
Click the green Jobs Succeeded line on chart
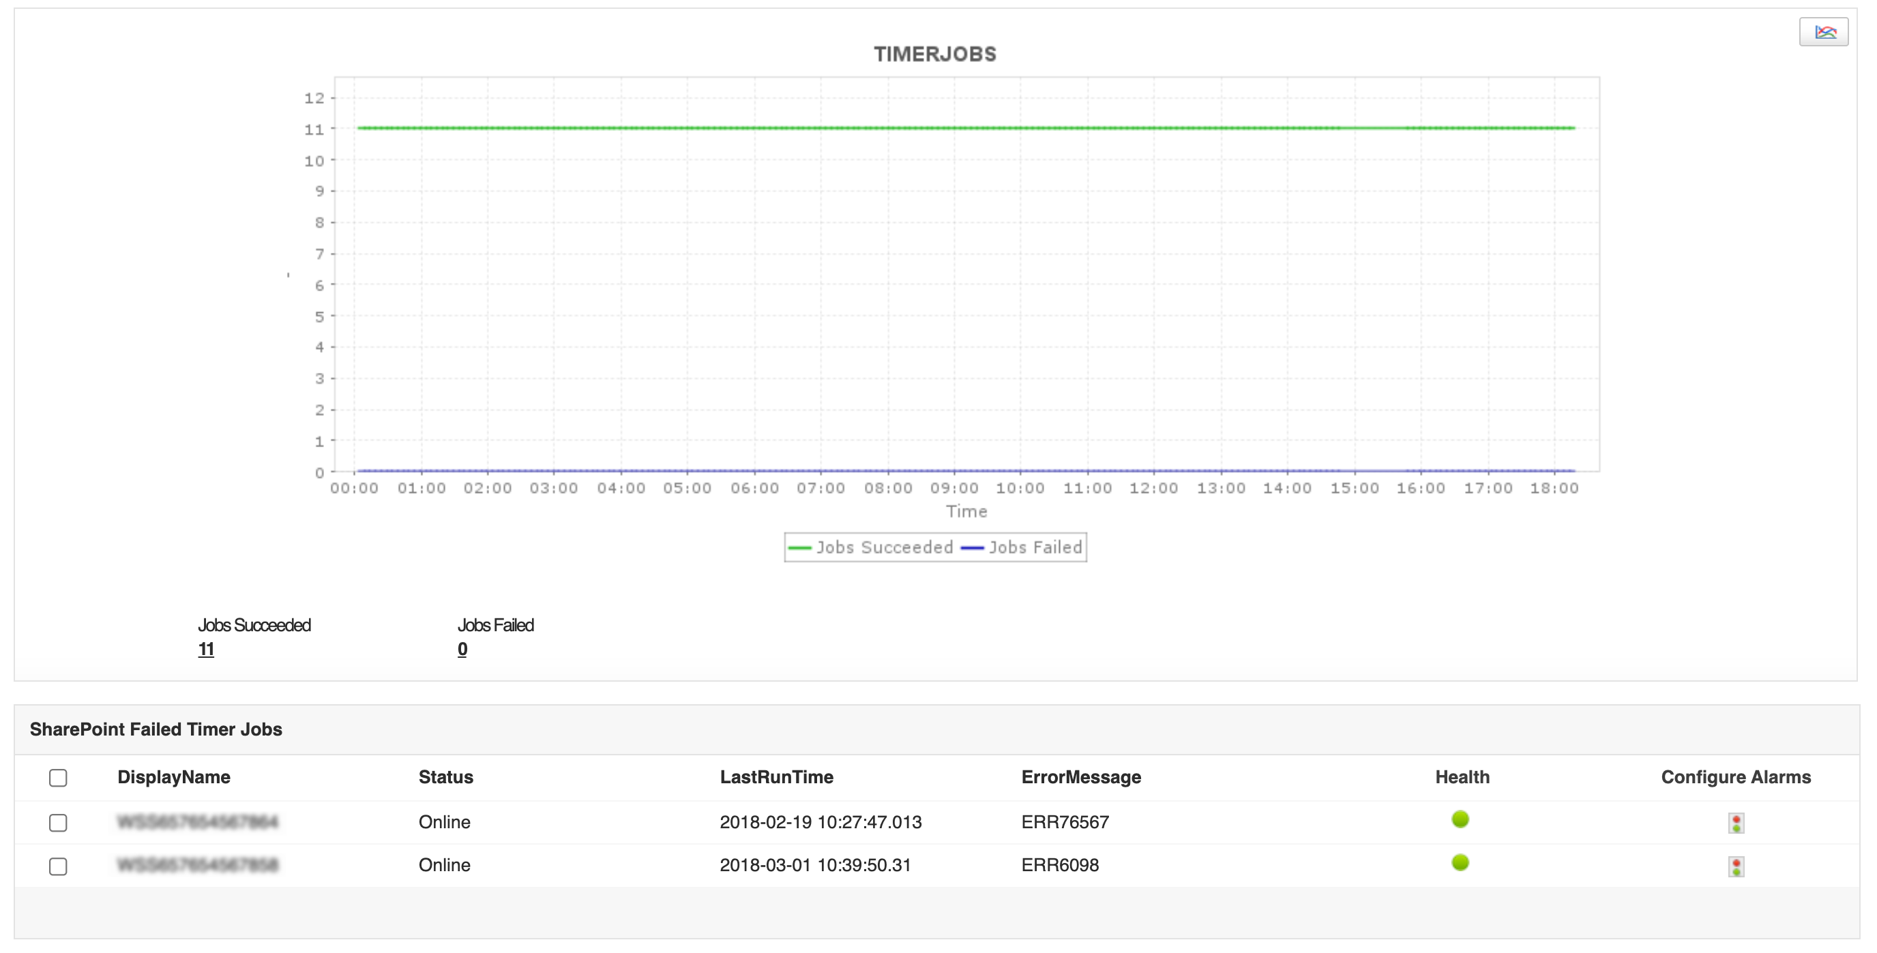(x=947, y=128)
